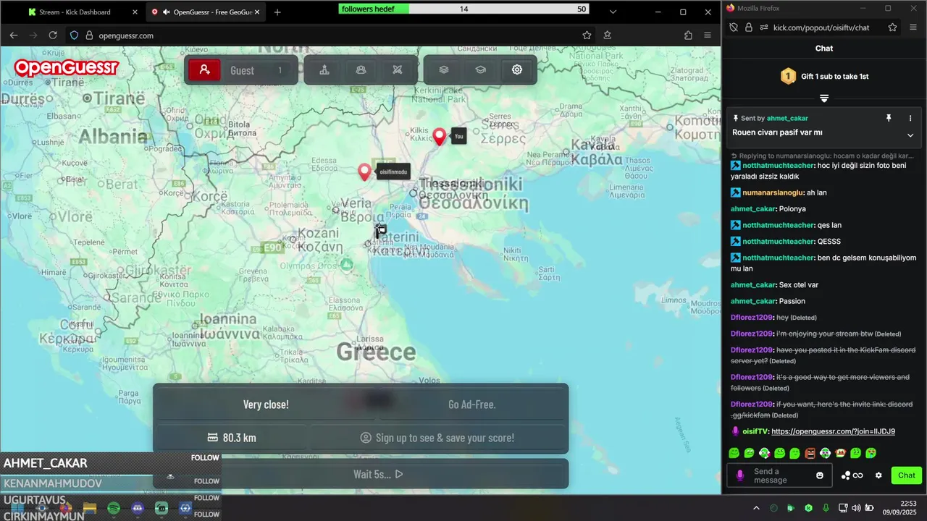
Task: Mute the OpenGuessr tab audio
Action: tap(167, 12)
